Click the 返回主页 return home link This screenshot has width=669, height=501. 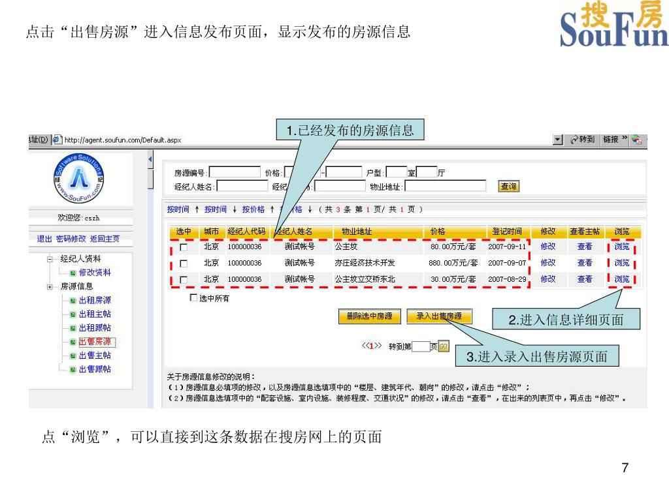105,239
